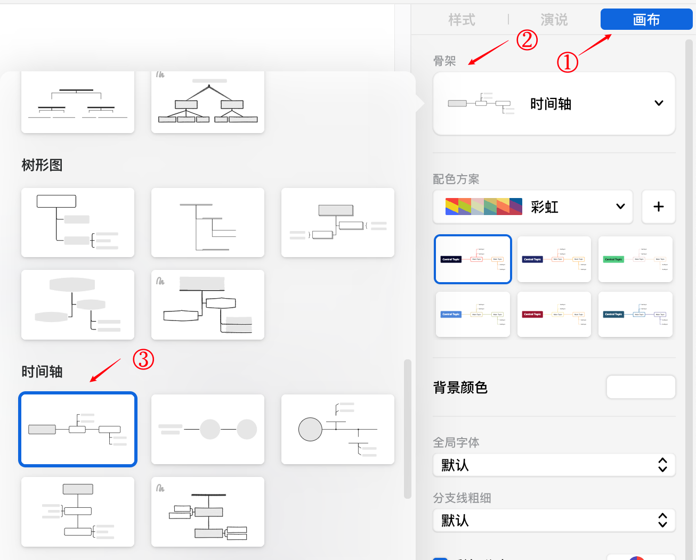This screenshot has width=696, height=560.
Task: Open the 全局字体 font selector
Action: point(554,465)
